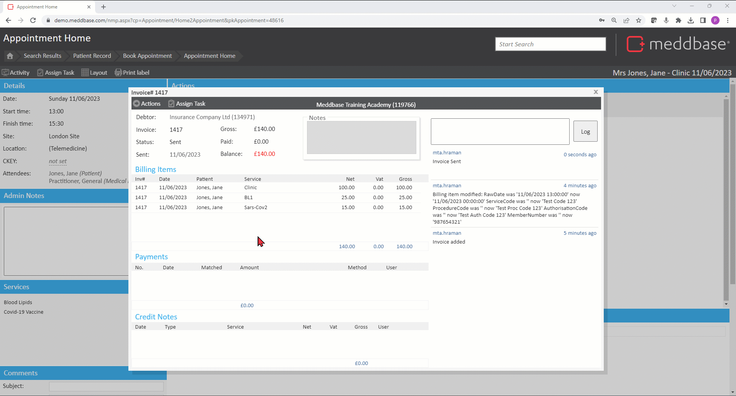Image resolution: width=736 pixels, height=396 pixels.
Task: Bookmark this page with the star icon
Action: [639, 20]
